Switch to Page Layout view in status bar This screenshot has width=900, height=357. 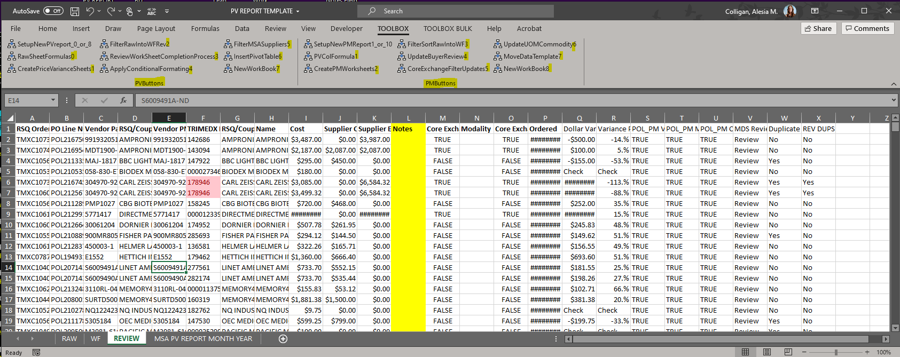(767, 352)
